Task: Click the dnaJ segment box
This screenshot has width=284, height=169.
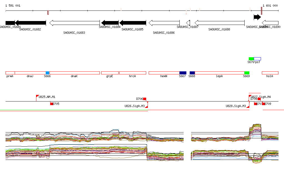Action: coord(30,73)
